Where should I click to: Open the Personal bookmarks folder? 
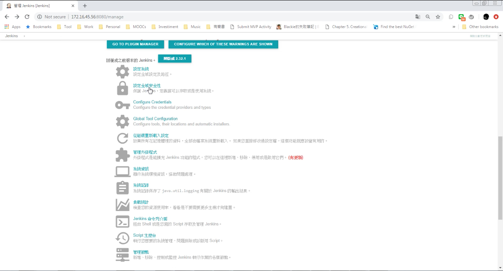coord(110,27)
